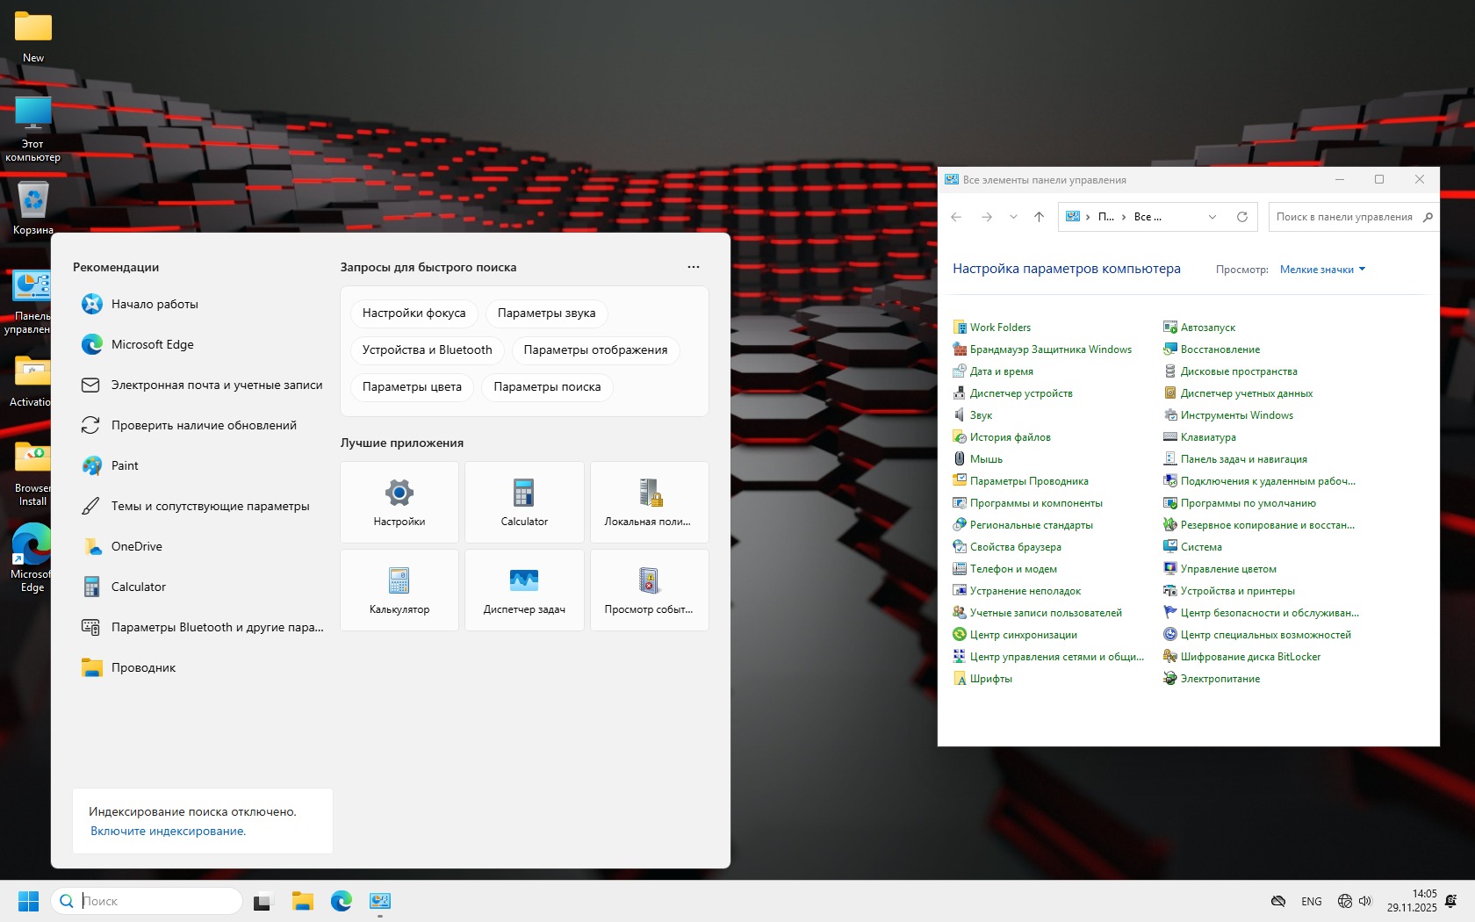
Task: Open the Event Viewer app tile
Action: tap(649, 589)
